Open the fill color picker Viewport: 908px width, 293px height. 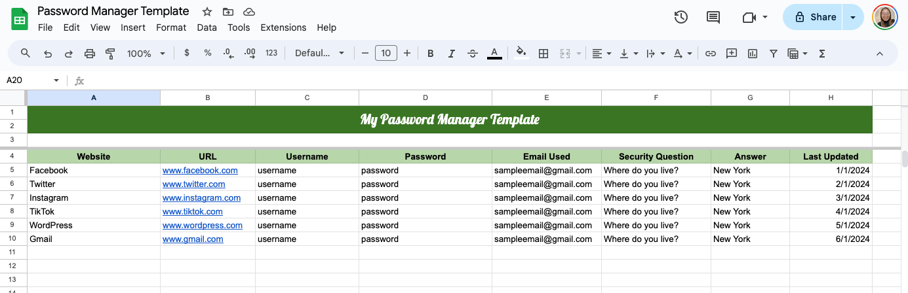(521, 54)
